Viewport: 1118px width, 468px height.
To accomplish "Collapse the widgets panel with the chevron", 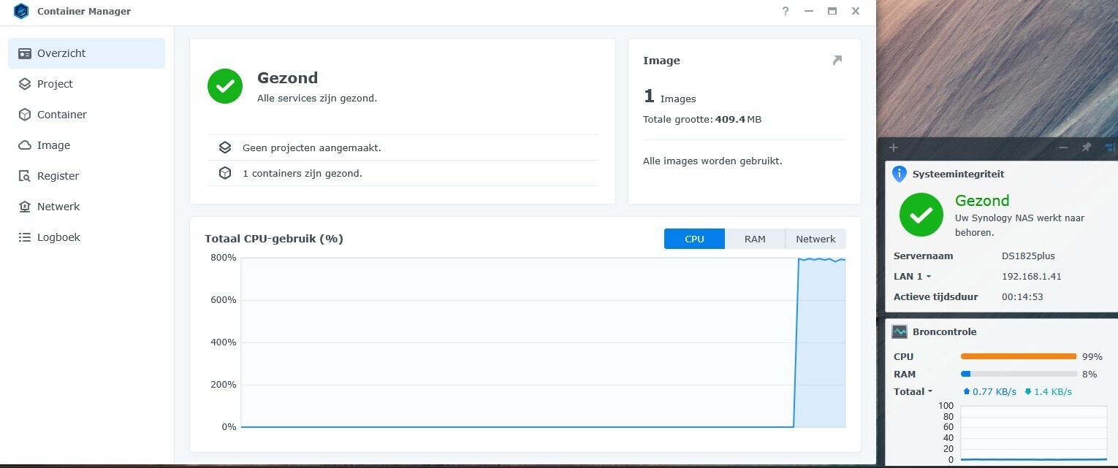I will click(x=1063, y=147).
